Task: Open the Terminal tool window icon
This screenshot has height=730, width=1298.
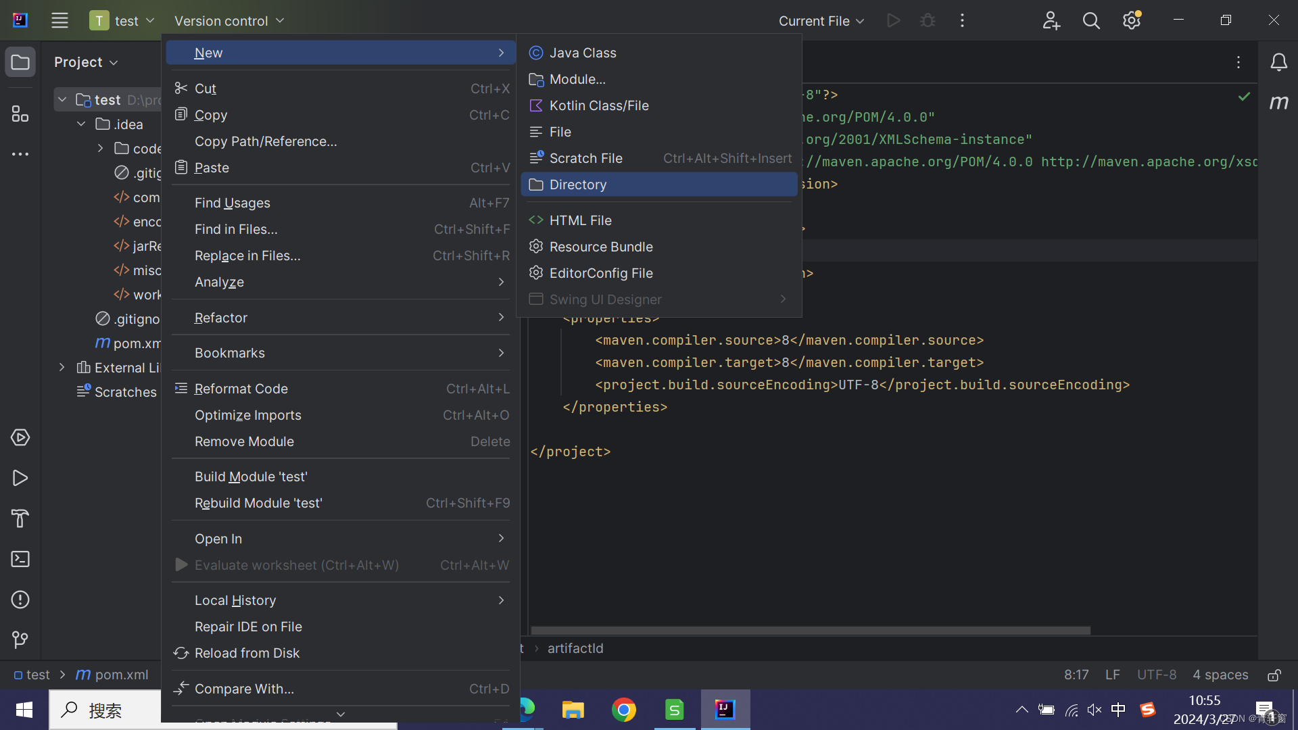Action: (20, 559)
